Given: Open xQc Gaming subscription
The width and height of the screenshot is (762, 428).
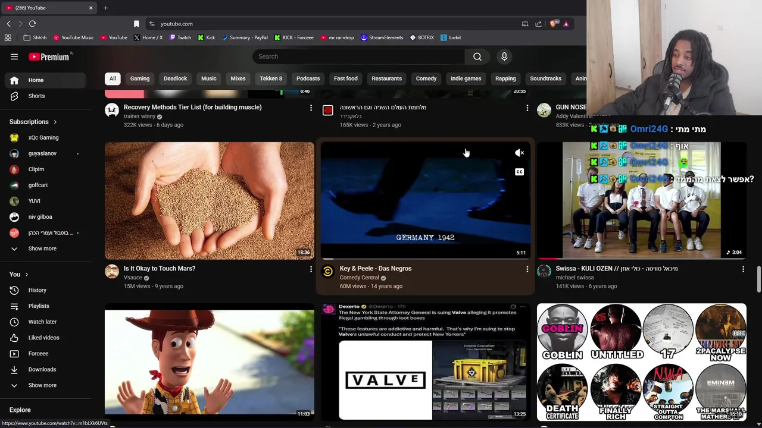Looking at the screenshot, I should (46, 137).
